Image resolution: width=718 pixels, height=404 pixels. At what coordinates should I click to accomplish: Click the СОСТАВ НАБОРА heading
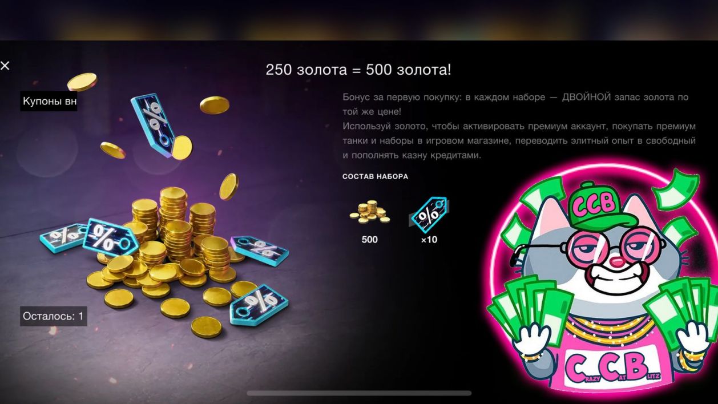coord(375,176)
